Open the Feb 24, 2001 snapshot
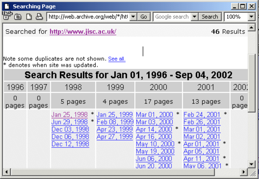The width and height of the screenshot is (259, 179). (202, 114)
